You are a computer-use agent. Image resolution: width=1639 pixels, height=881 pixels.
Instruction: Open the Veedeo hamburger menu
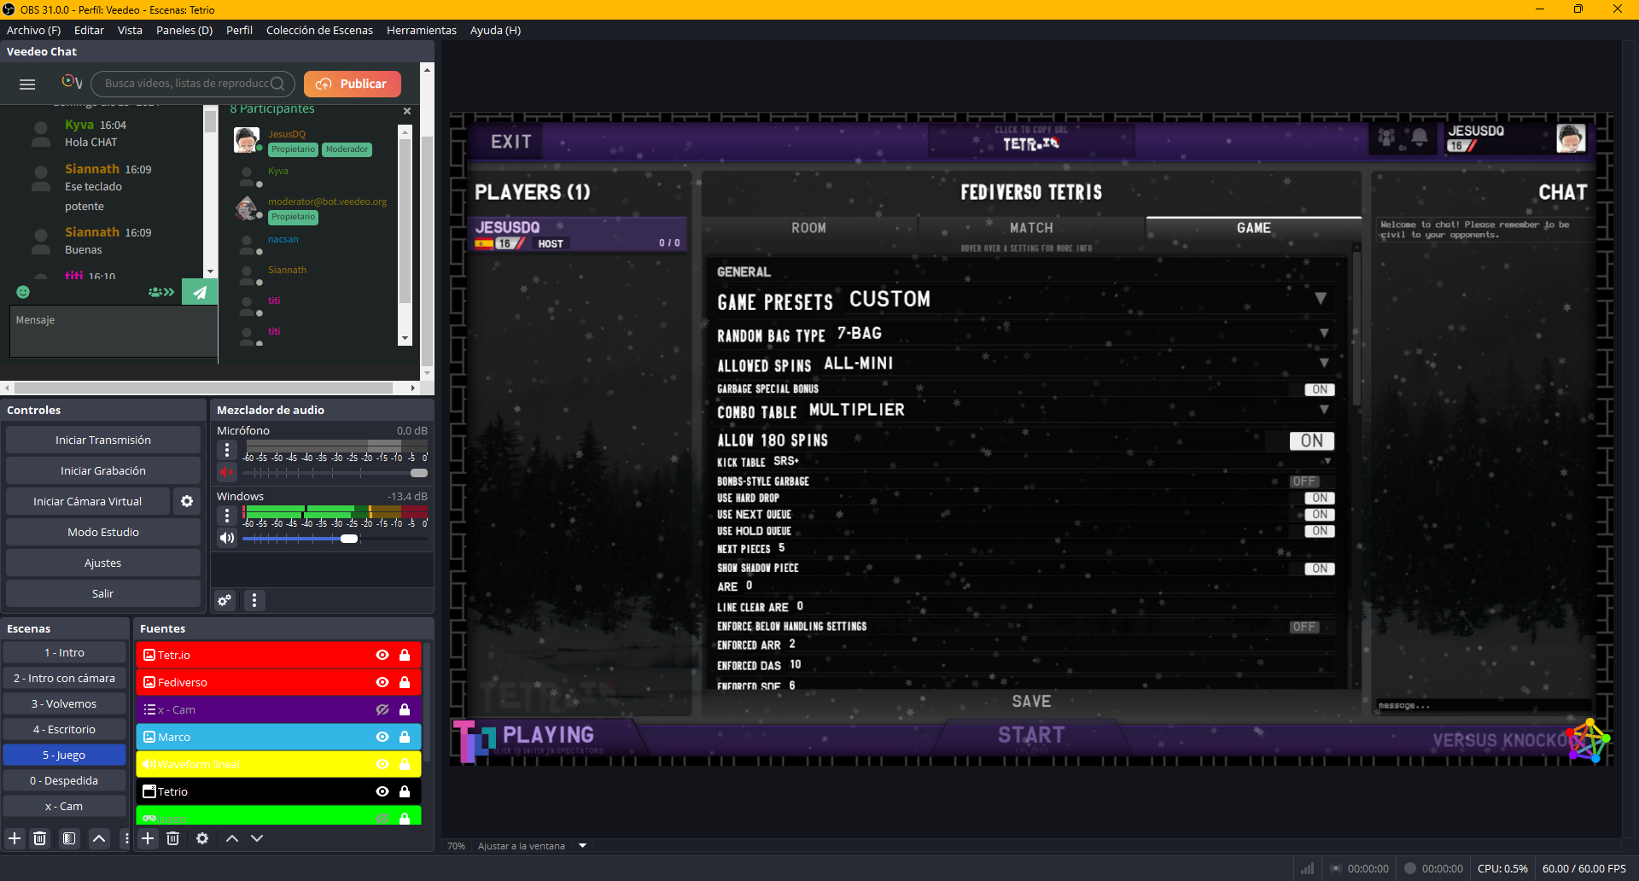click(x=27, y=84)
